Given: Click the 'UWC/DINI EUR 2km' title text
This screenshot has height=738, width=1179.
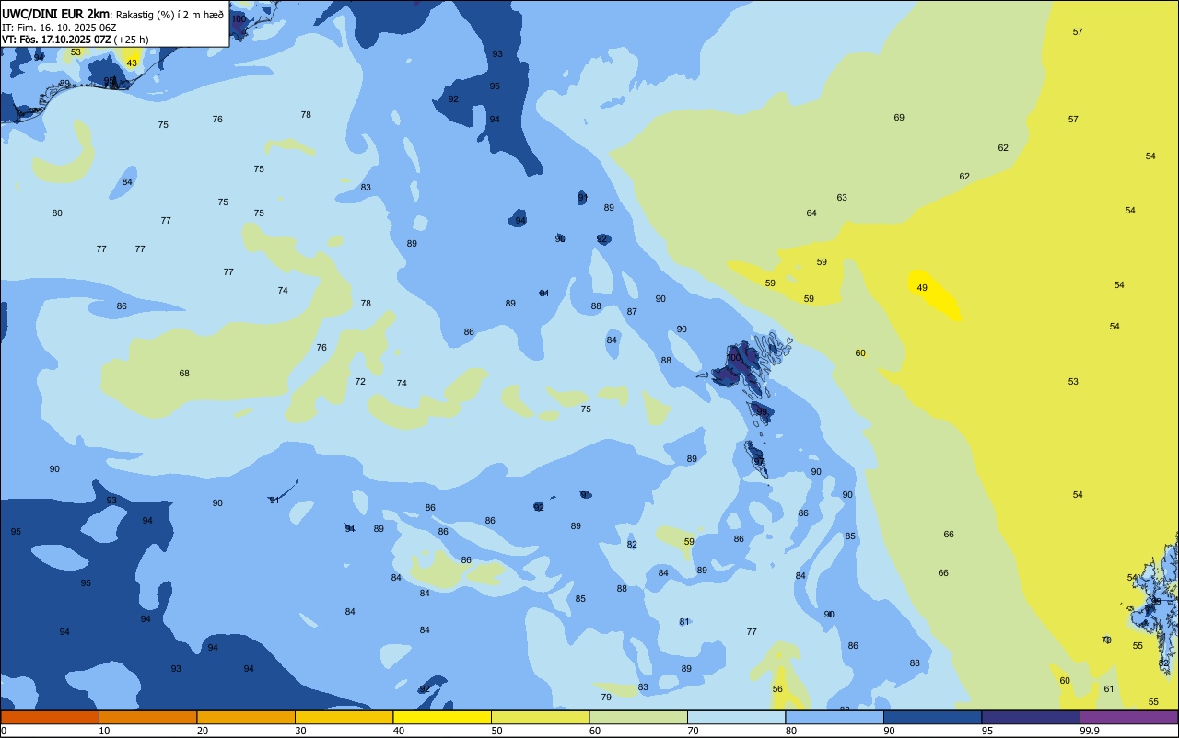Looking at the screenshot, I should (55, 14).
